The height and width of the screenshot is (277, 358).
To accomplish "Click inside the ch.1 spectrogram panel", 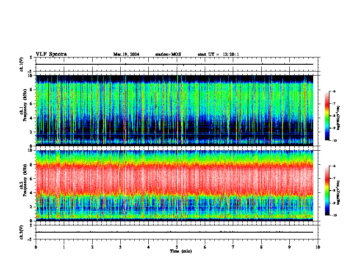I will [x=174, y=110].
